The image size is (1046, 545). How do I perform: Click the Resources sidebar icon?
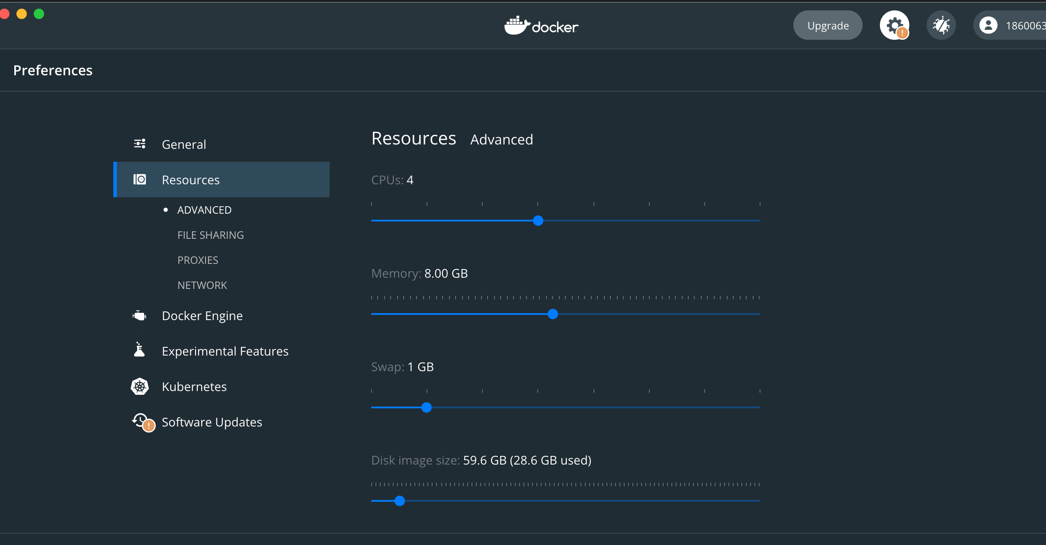(139, 179)
